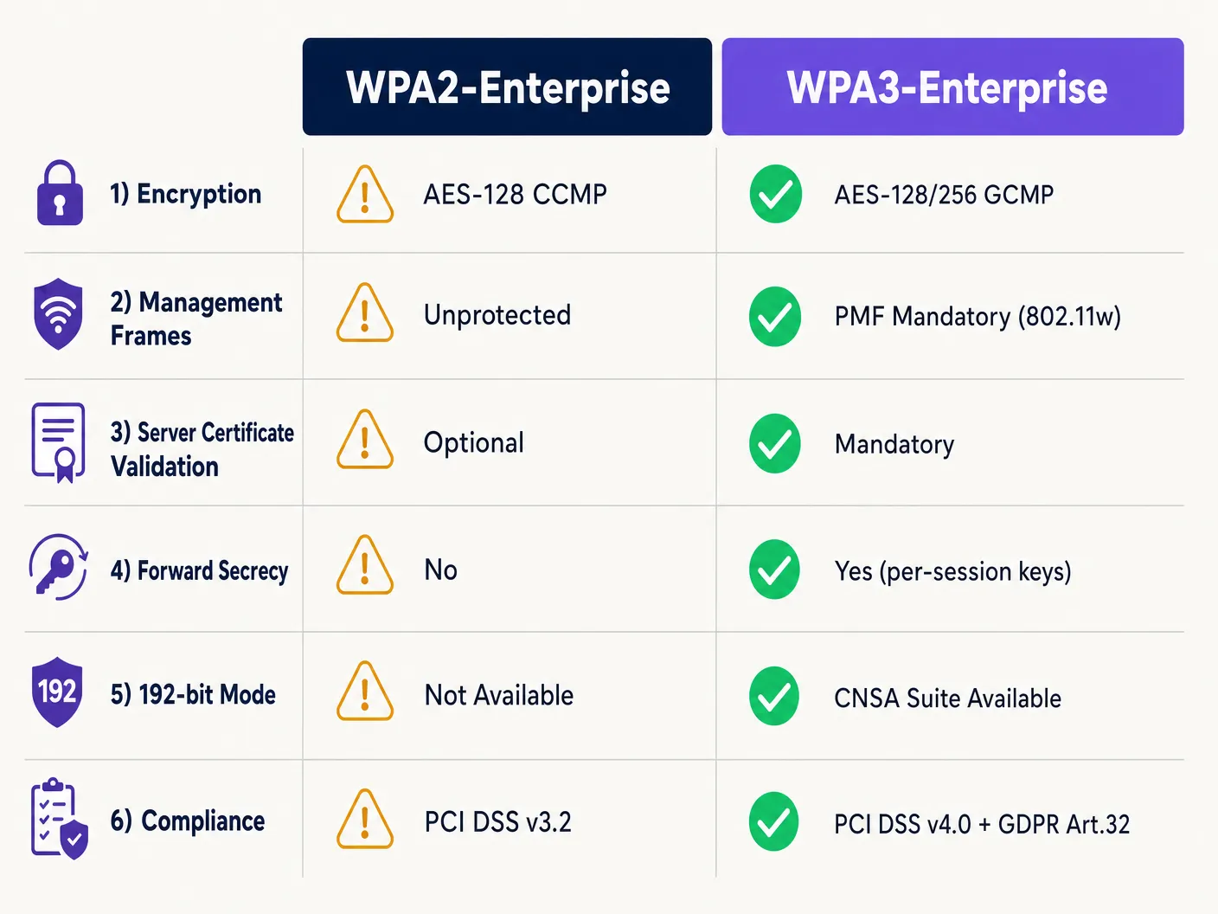Select the WPA3-Enterprise column header
This screenshot has height=914, width=1218.
[x=952, y=87]
